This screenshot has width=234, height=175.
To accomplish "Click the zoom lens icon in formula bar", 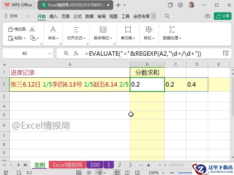I will coord(66,54).
